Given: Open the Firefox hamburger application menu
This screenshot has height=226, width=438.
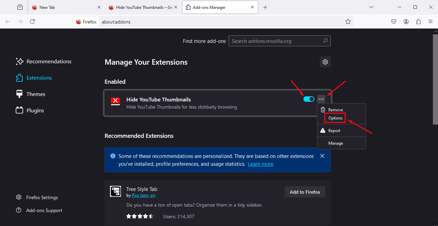Looking at the screenshot, I should click(x=431, y=21).
